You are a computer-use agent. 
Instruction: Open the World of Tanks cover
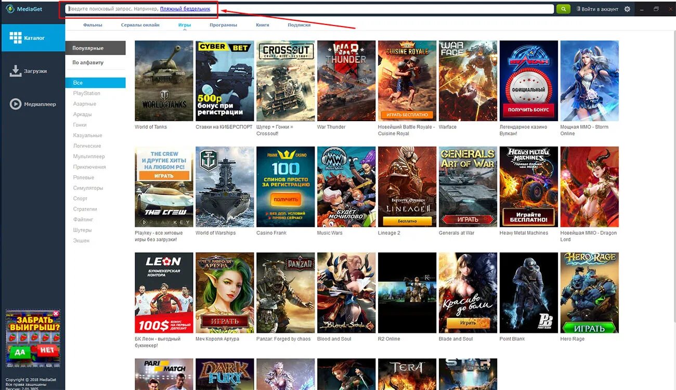click(x=164, y=81)
